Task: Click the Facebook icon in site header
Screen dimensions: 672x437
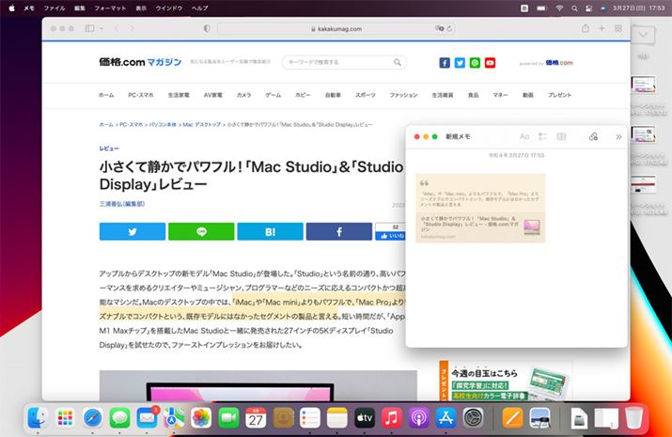Action: click(x=445, y=63)
